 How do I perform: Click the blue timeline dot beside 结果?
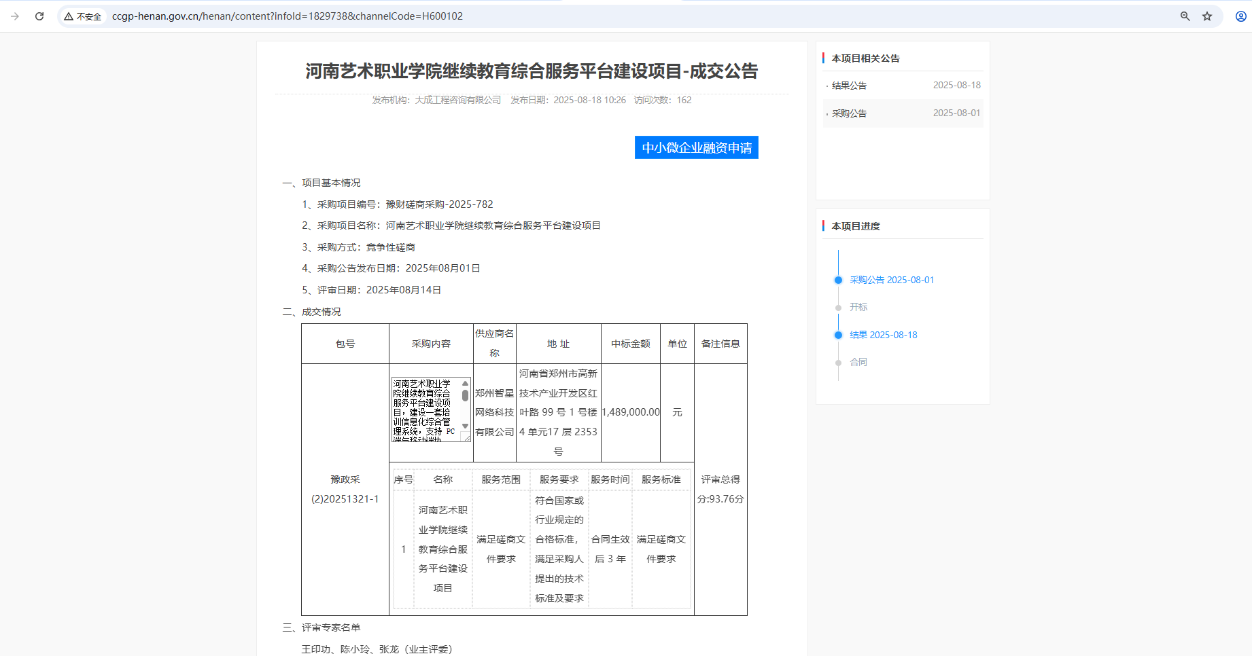point(838,335)
